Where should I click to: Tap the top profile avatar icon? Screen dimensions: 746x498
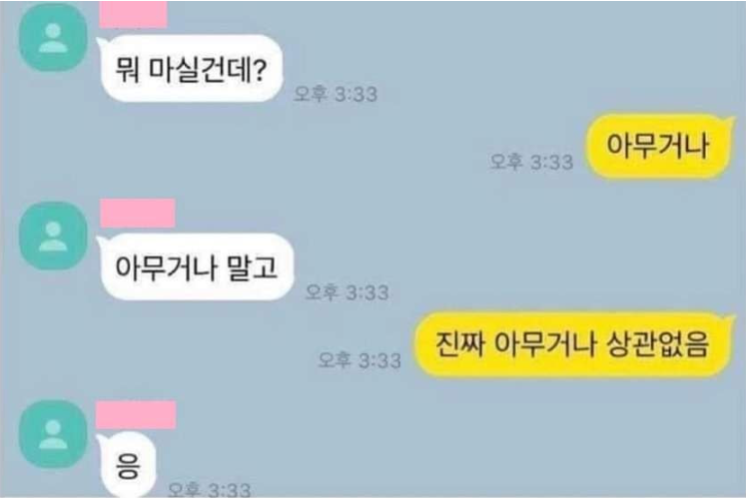[53, 38]
